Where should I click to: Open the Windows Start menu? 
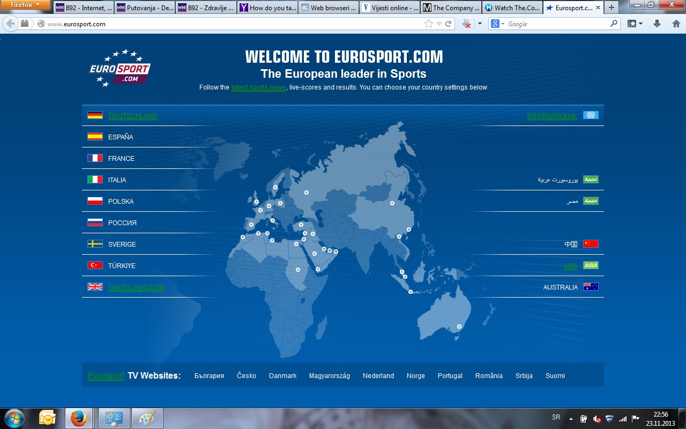point(14,418)
